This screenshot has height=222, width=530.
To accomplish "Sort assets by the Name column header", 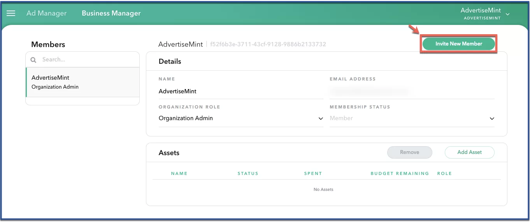I will point(179,173).
